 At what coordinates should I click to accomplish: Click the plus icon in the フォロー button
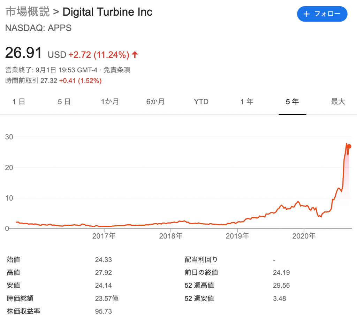coord(307,14)
